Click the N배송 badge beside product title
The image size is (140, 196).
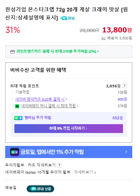click(68, 18)
